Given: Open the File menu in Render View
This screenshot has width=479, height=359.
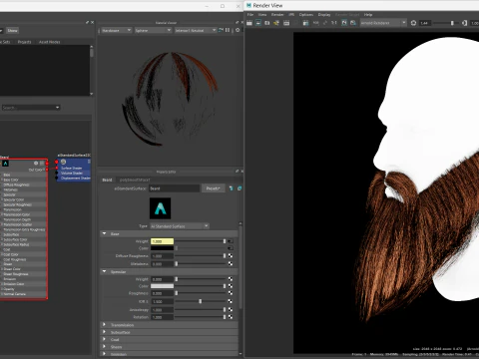Looking at the screenshot, I should click(250, 15).
